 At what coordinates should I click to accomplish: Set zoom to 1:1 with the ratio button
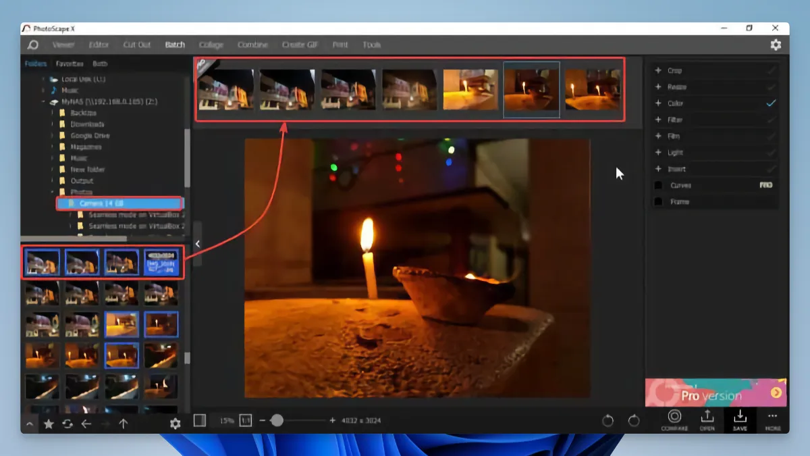click(x=247, y=420)
